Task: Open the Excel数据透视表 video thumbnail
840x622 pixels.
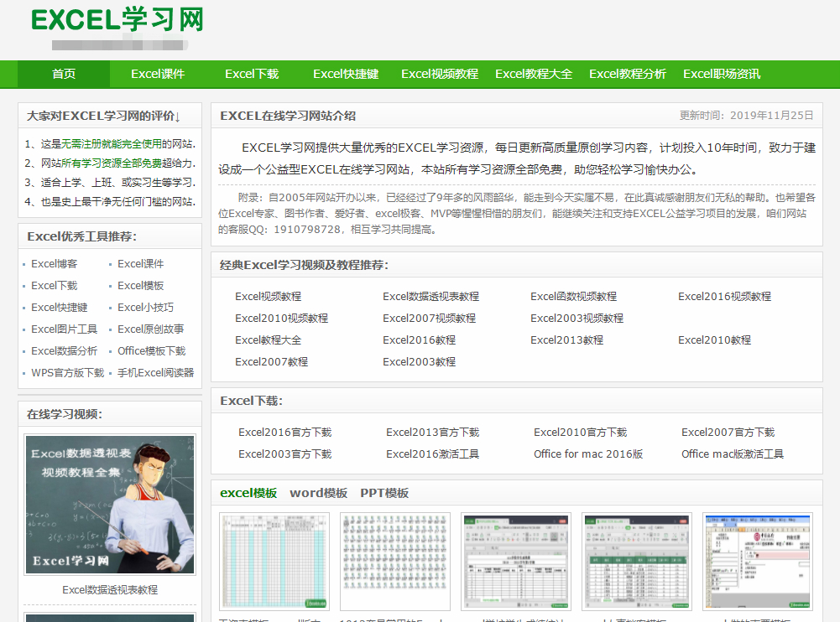Action: pos(110,505)
